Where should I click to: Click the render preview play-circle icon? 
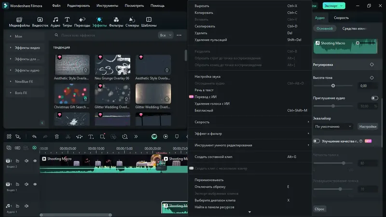[x=165, y=136]
